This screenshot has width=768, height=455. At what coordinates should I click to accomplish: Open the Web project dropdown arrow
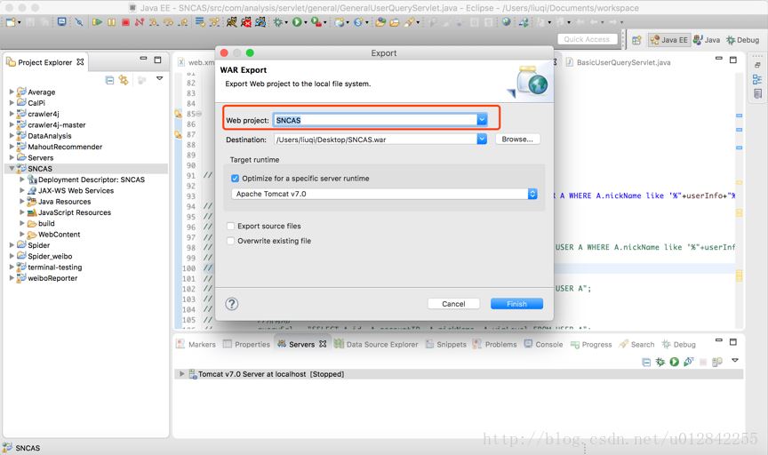(x=482, y=120)
